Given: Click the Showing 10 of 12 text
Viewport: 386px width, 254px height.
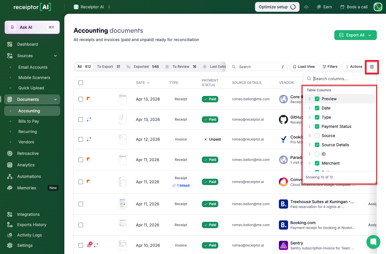Looking at the screenshot, I should [x=319, y=177].
